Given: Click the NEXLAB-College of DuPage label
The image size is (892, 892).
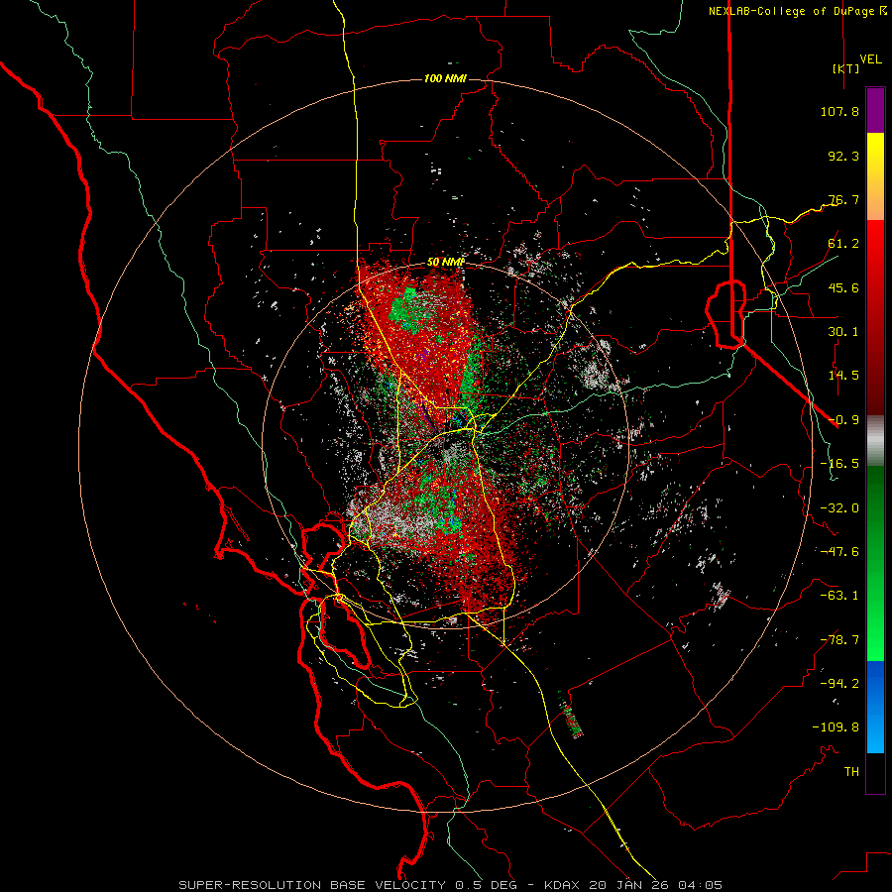Looking at the screenshot, I should click(797, 11).
